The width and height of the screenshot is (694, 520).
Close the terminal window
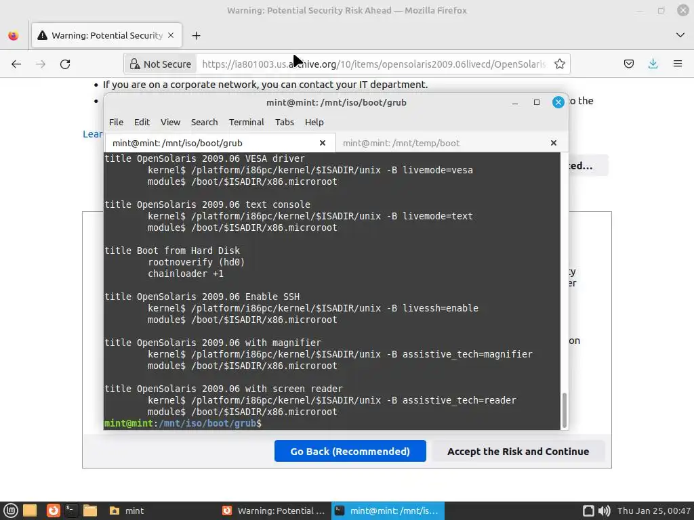[558, 103]
